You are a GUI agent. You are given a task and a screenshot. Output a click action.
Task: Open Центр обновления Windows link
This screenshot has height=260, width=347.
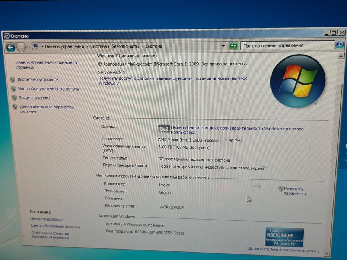click(x=55, y=226)
